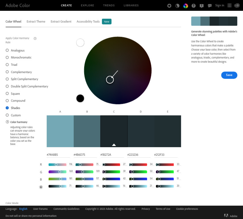The height and width of the screenshot is (219, 243).
Task: Select the white circle next to color wheel
Action: tap(80, 43)
